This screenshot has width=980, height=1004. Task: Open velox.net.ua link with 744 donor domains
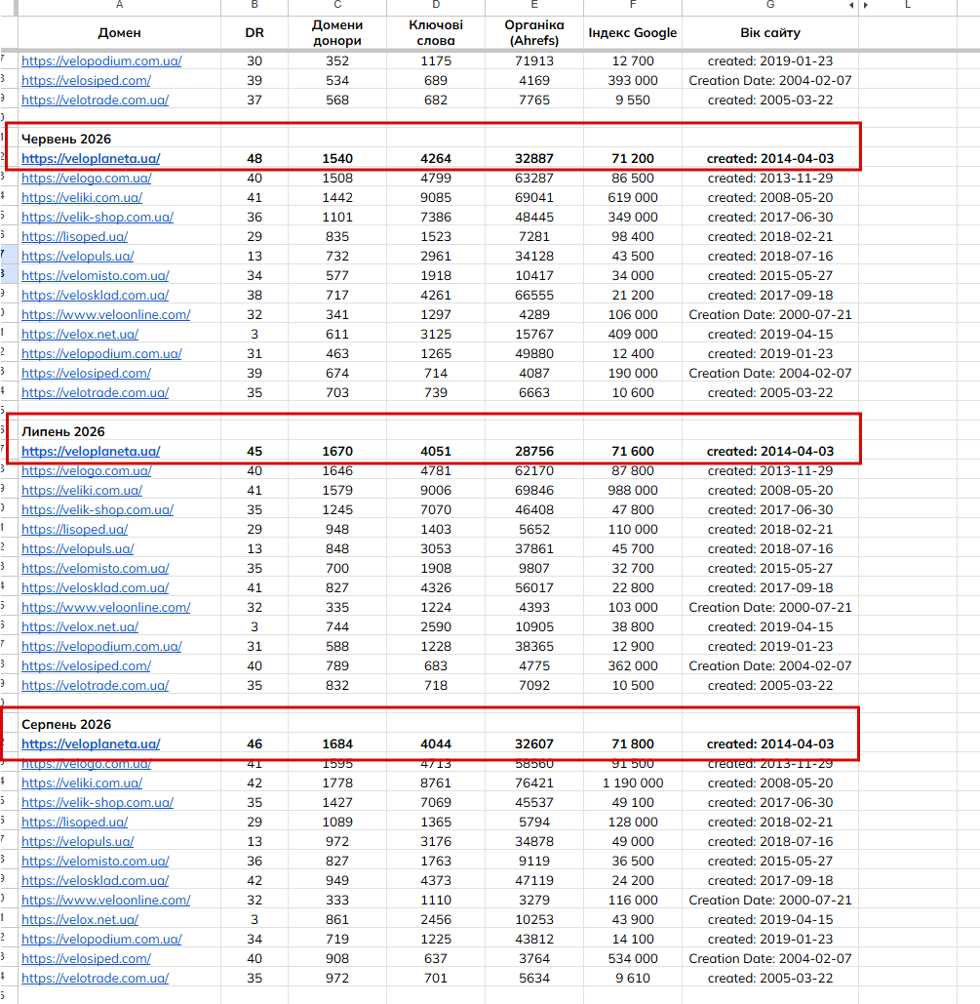pyautogui.click(x=80, y=626)
